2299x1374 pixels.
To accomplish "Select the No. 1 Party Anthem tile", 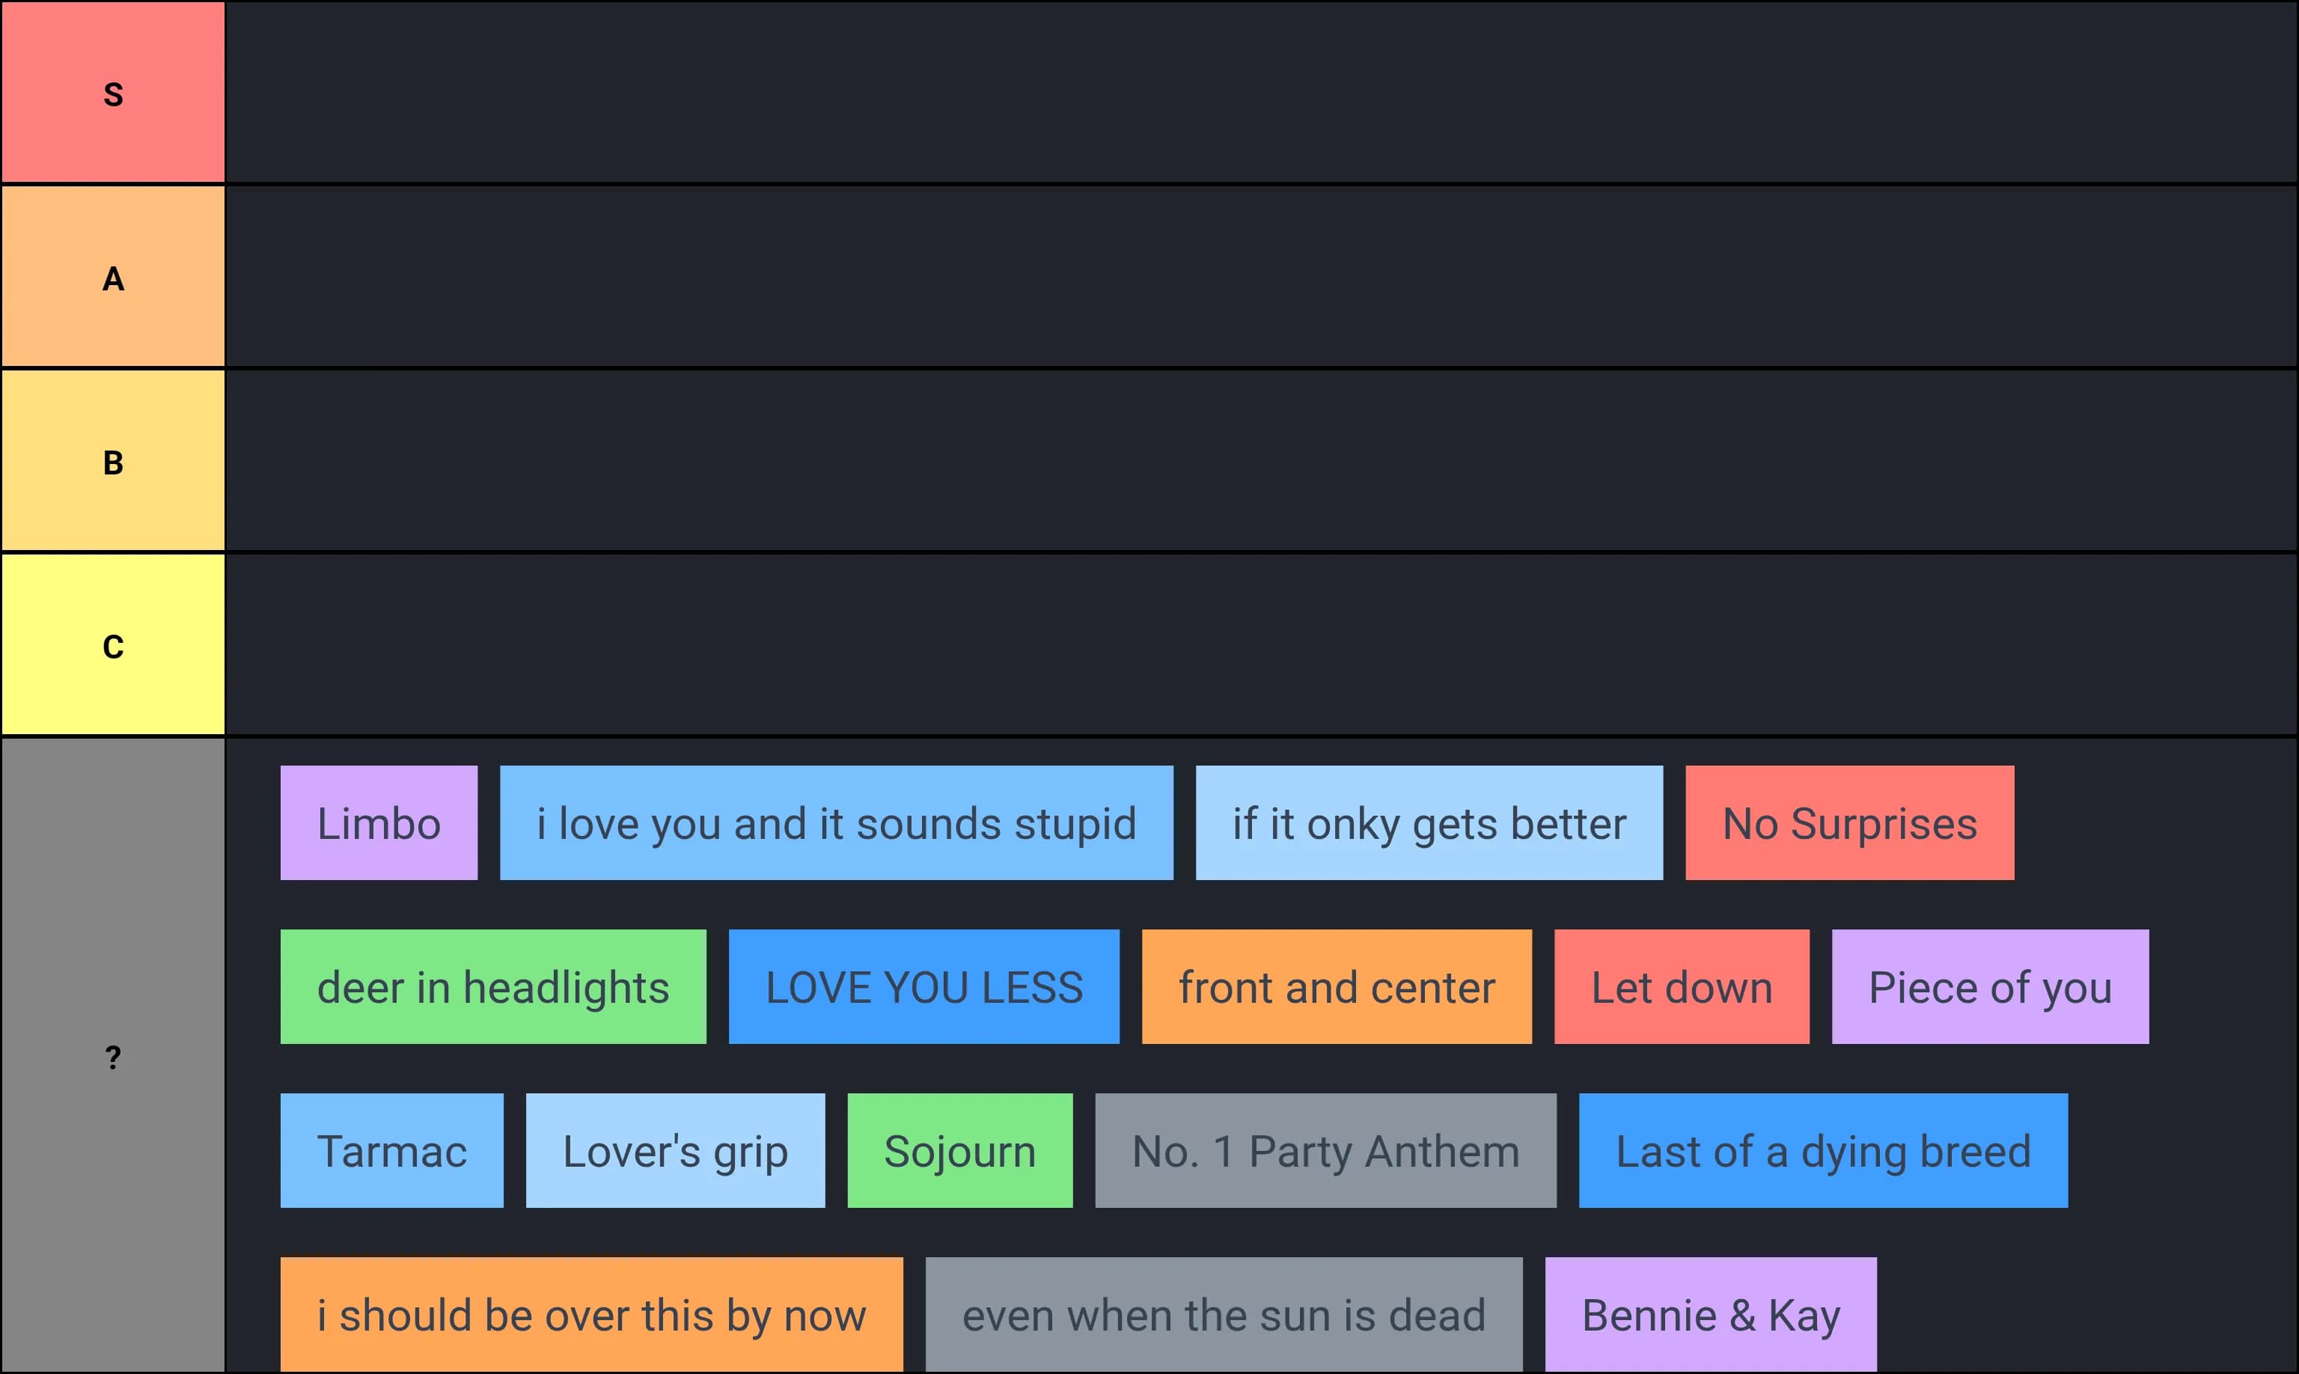I will pos(1325,1151).
